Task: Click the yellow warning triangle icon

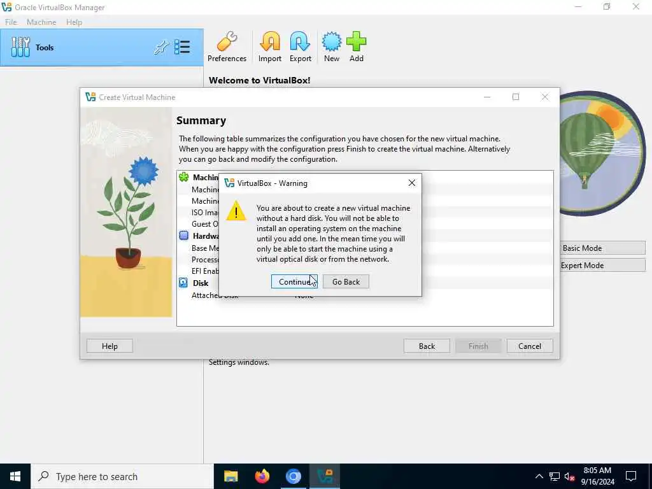Action: [236, 210]
